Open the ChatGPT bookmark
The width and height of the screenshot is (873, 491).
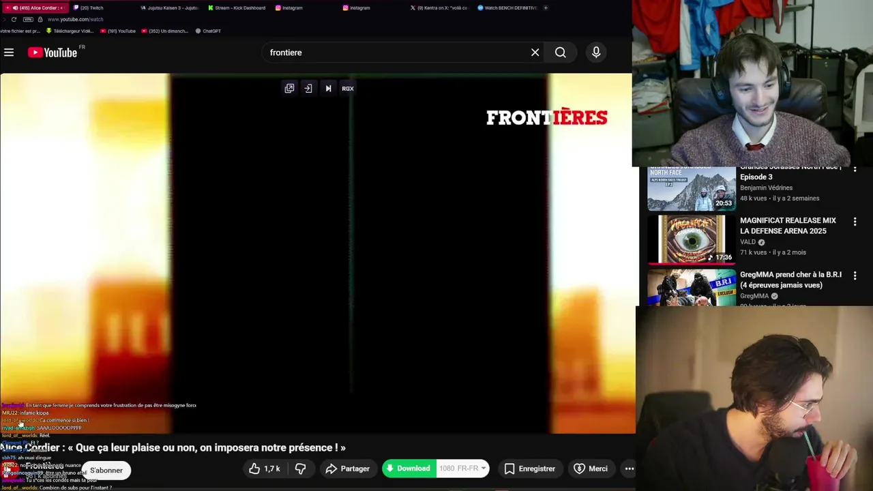pos(208,31)
